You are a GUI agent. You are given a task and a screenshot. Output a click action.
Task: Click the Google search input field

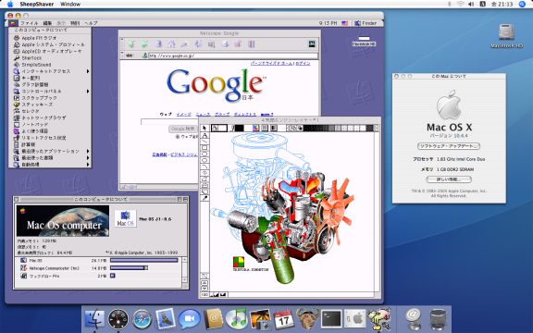(x=169, y=122)
